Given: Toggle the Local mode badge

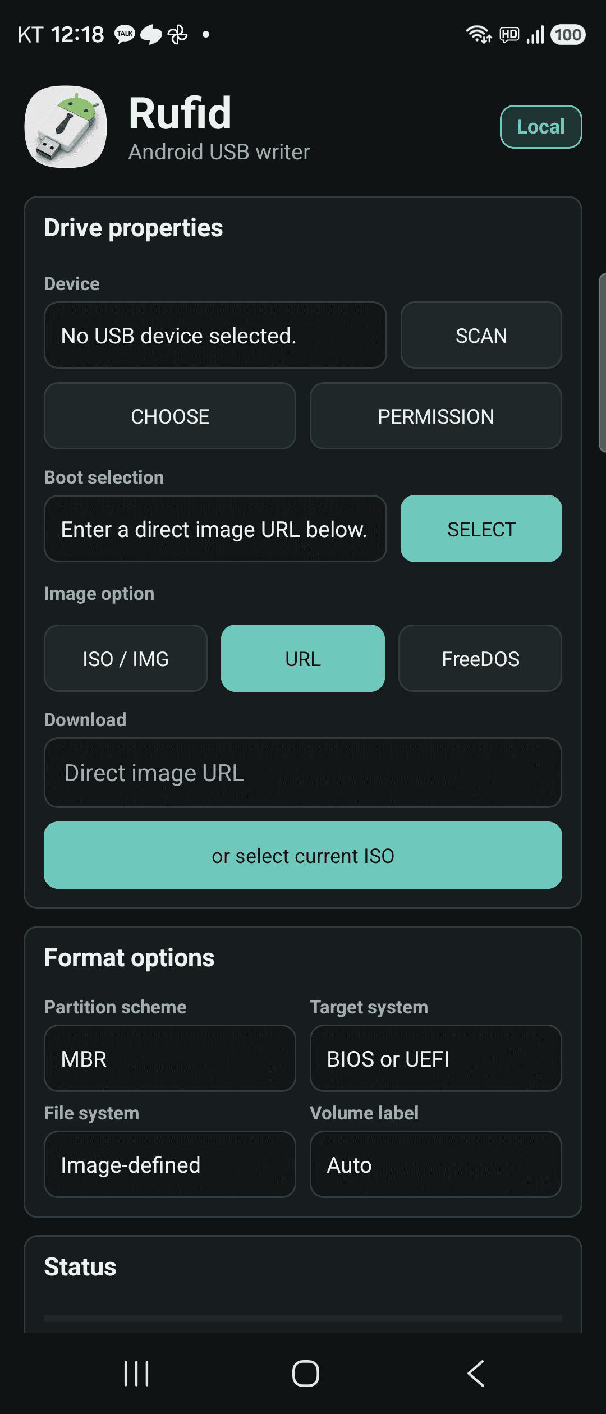Looking at the screenshot, I should 541,127.
